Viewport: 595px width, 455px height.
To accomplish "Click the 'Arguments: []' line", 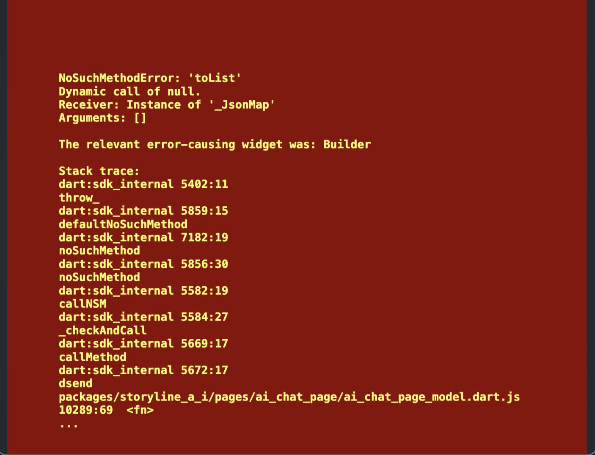I will point(102,118).
